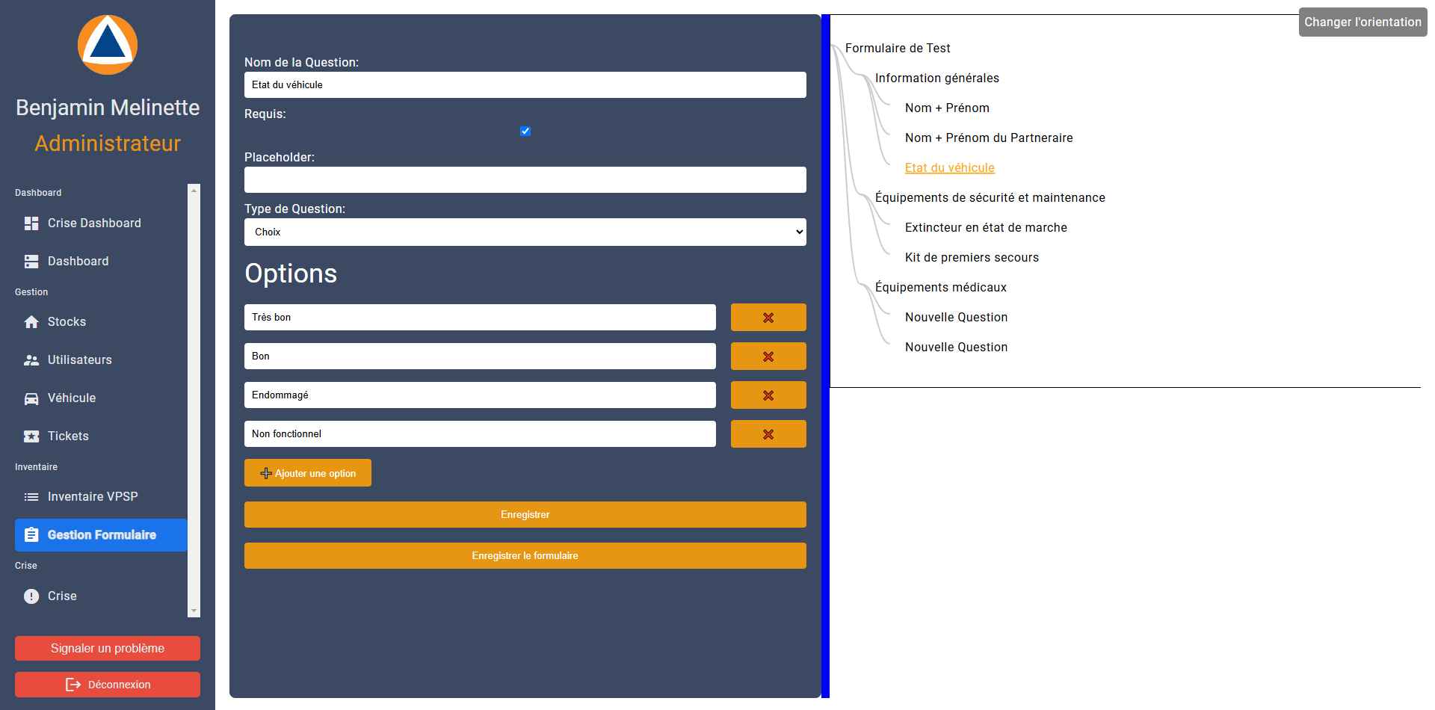
Task: Click the Enregistrer le formulaire button
Action: 525,556
